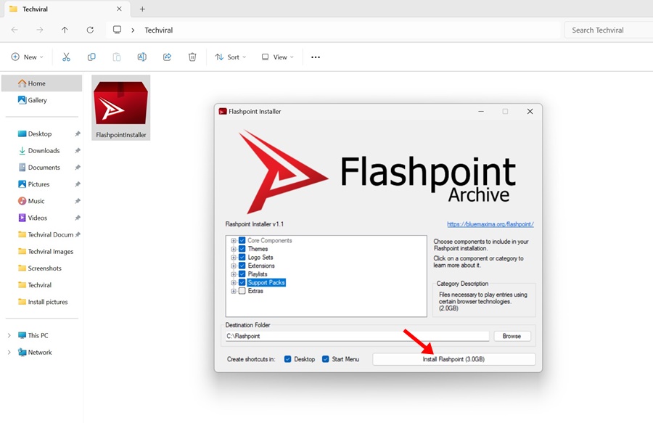
Task: Click the Cut scissors icon
Action: (x=66, y=57)
